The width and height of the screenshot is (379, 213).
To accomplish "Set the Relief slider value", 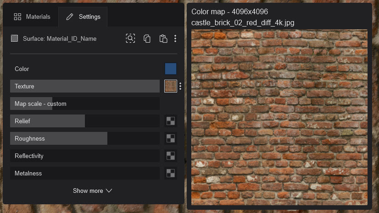I will coord(85,121).
